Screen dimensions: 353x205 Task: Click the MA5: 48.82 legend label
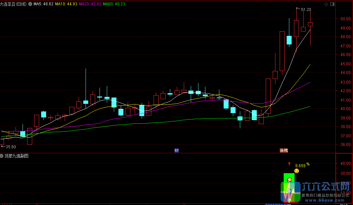pyautogui.click(x=43, y=4)
